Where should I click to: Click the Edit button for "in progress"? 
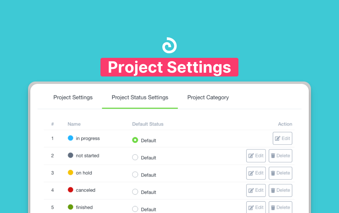click(x=282, y=138)
